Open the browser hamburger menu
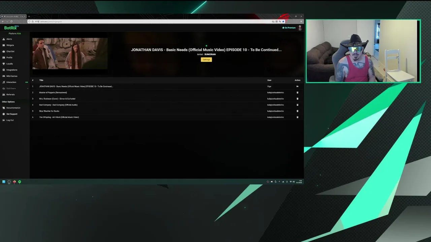Screen dimensions: 431x242 (x=301, y=22)
